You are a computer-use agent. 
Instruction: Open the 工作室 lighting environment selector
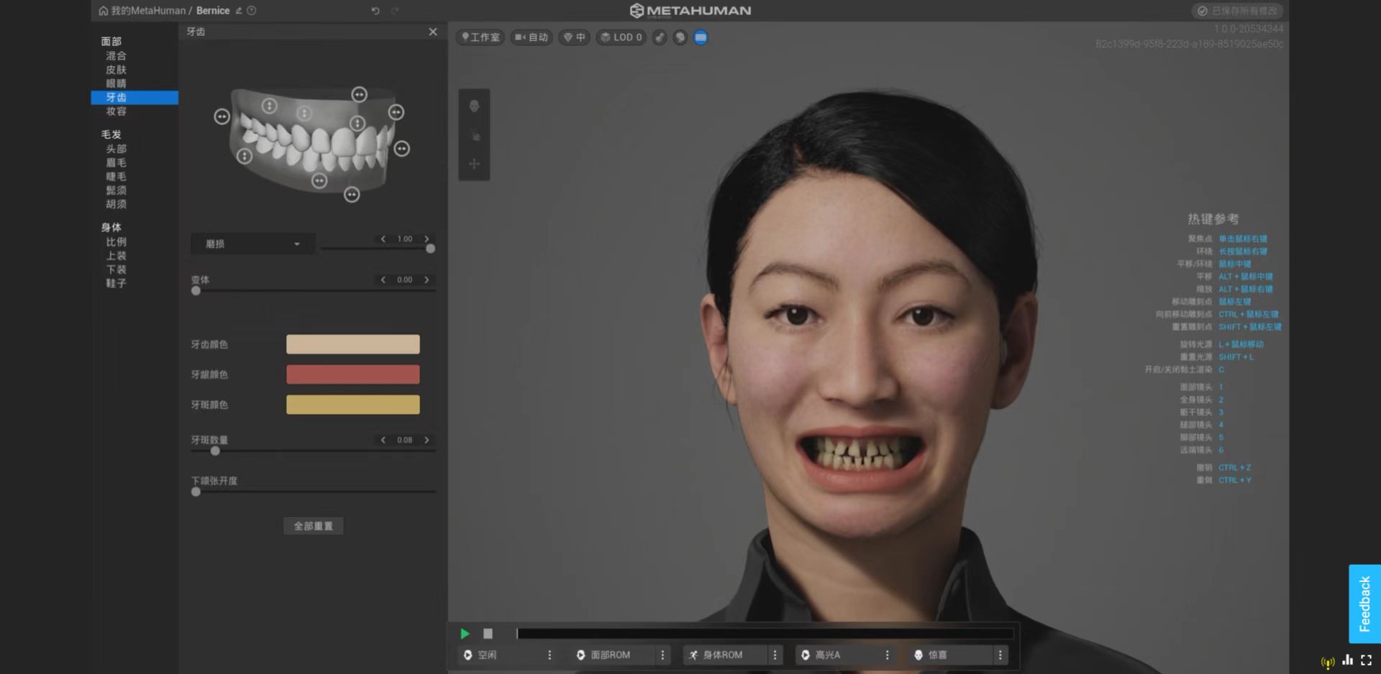click(x=480, y=37)
